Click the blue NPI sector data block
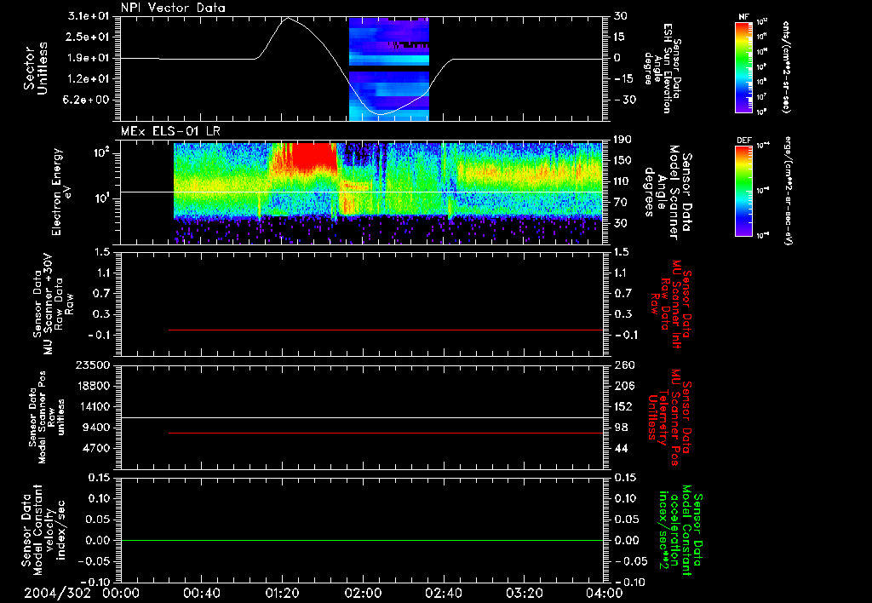This screenshot has height=603, width=872. 388,68
